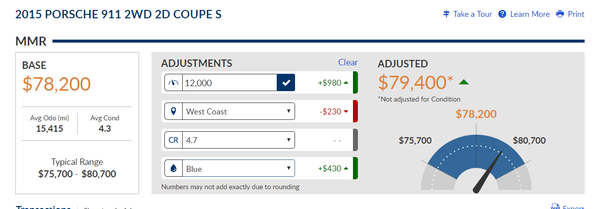Click the MMR gauge needle
The image size is (599, 209).
tap(489, 171)
